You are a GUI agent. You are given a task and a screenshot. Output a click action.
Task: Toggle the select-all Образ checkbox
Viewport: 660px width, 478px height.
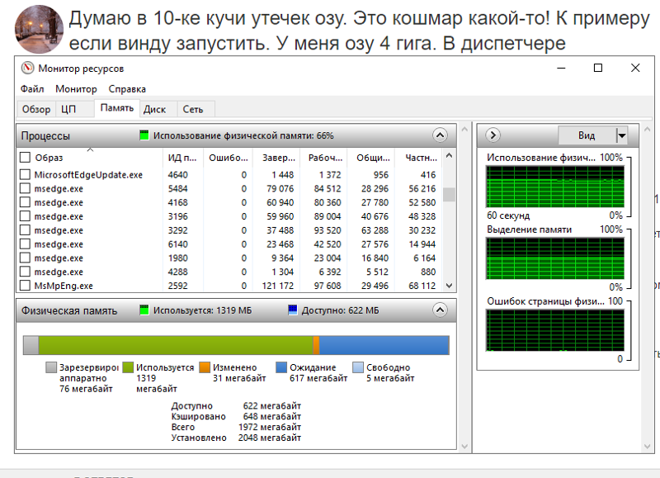25,158
